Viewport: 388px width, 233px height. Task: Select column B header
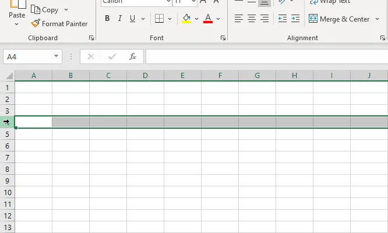[x=70, y=76]
